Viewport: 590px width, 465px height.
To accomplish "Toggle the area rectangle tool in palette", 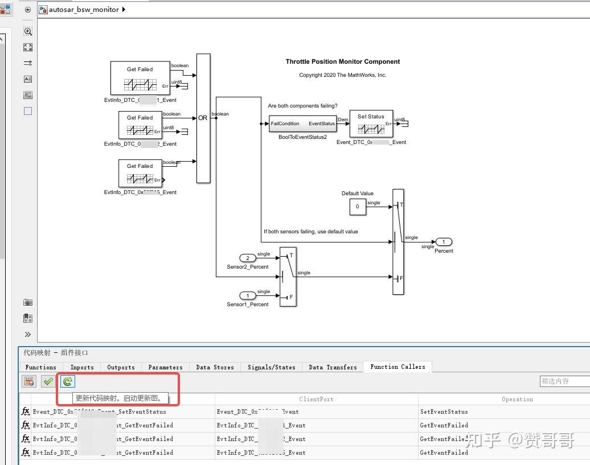I will pyautogui.click(x=28, y=111).
